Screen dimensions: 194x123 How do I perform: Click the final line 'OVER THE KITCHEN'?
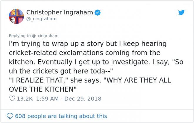click(x=43, y=89)
